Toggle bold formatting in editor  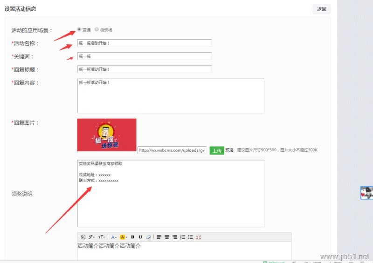[133, 237]
